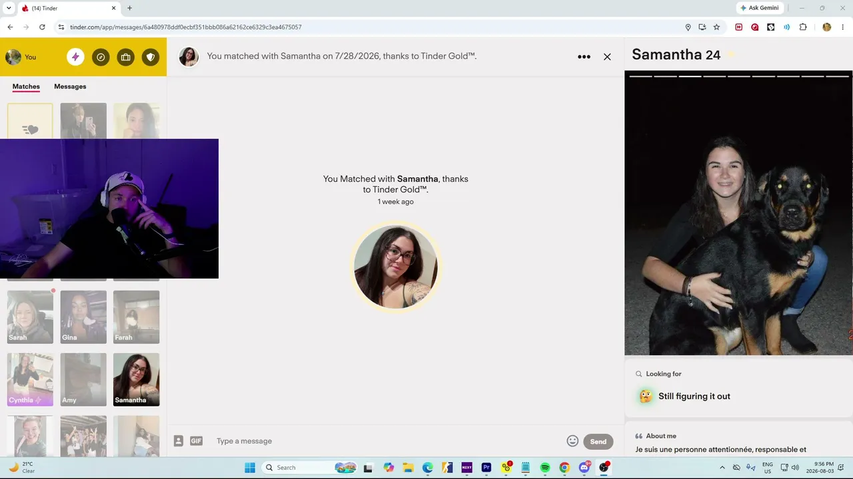The image size is (853, 479).
Task: Switch to the Messages tab
Action: tap(70, 86)
